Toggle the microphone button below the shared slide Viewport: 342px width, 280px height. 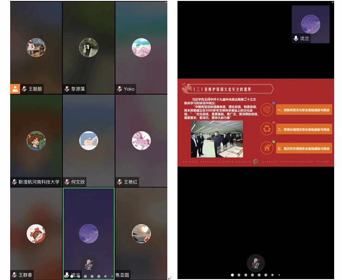pos(255,263)
